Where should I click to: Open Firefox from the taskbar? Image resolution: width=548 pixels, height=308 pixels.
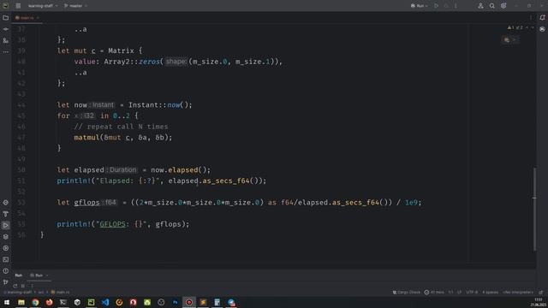50,302
